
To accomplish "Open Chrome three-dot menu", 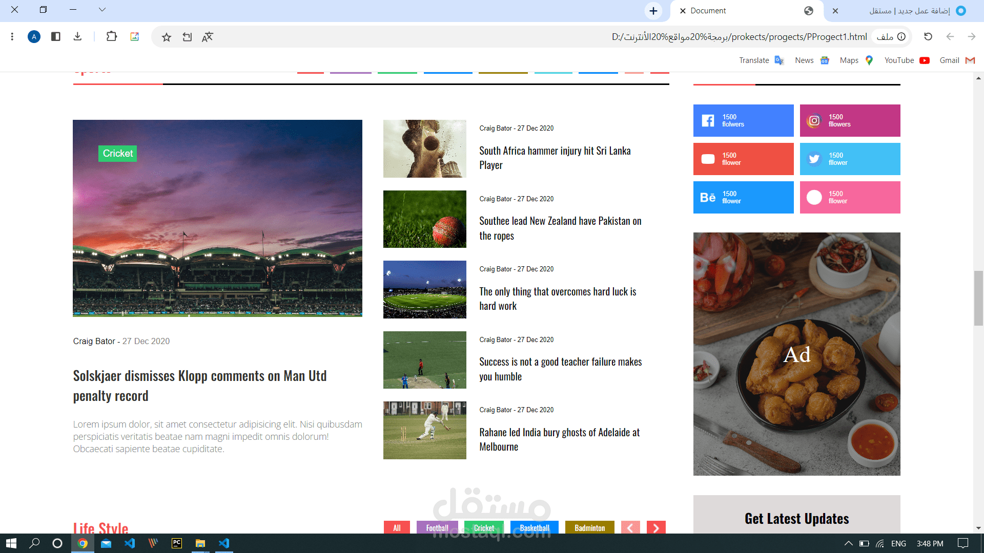I will point(12,36).
